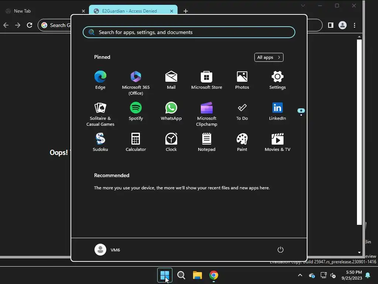
Task: Launch Sudoku game
Action: tap(100, 142)
